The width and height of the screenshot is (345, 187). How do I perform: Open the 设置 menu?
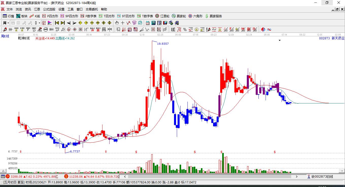click(61, 9)
